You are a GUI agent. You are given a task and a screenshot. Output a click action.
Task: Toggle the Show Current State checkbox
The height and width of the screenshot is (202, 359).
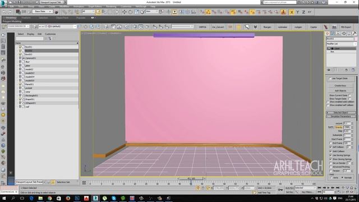(349, 95)
